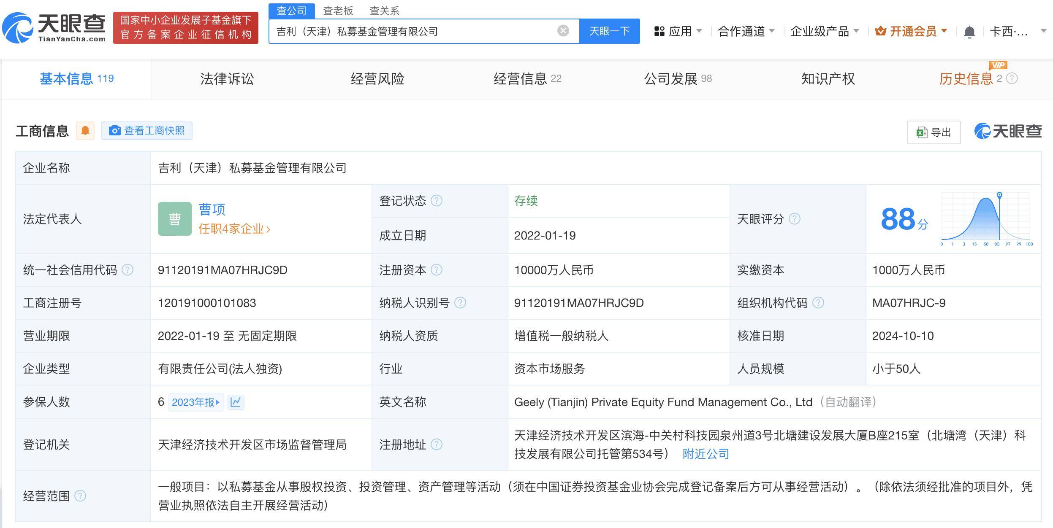Click the 天眼查 logo beside 导出 button
The height and width of the screenshot is (528, 1053).
(x=1007, y=132)
